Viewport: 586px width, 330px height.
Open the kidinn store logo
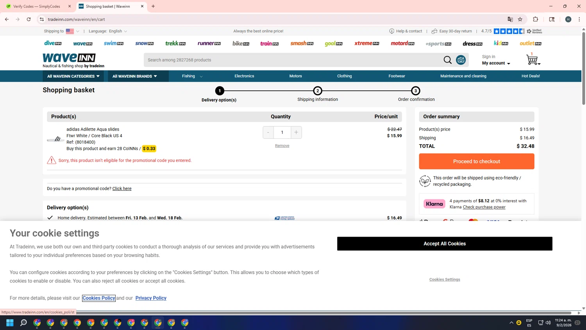tap(501, 43)
